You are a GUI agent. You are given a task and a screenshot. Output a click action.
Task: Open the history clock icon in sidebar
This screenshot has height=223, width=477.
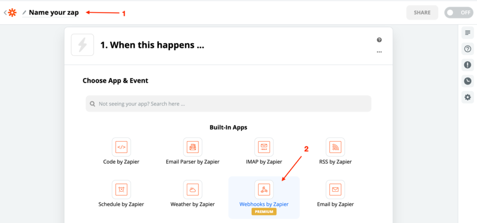point(468,81)
